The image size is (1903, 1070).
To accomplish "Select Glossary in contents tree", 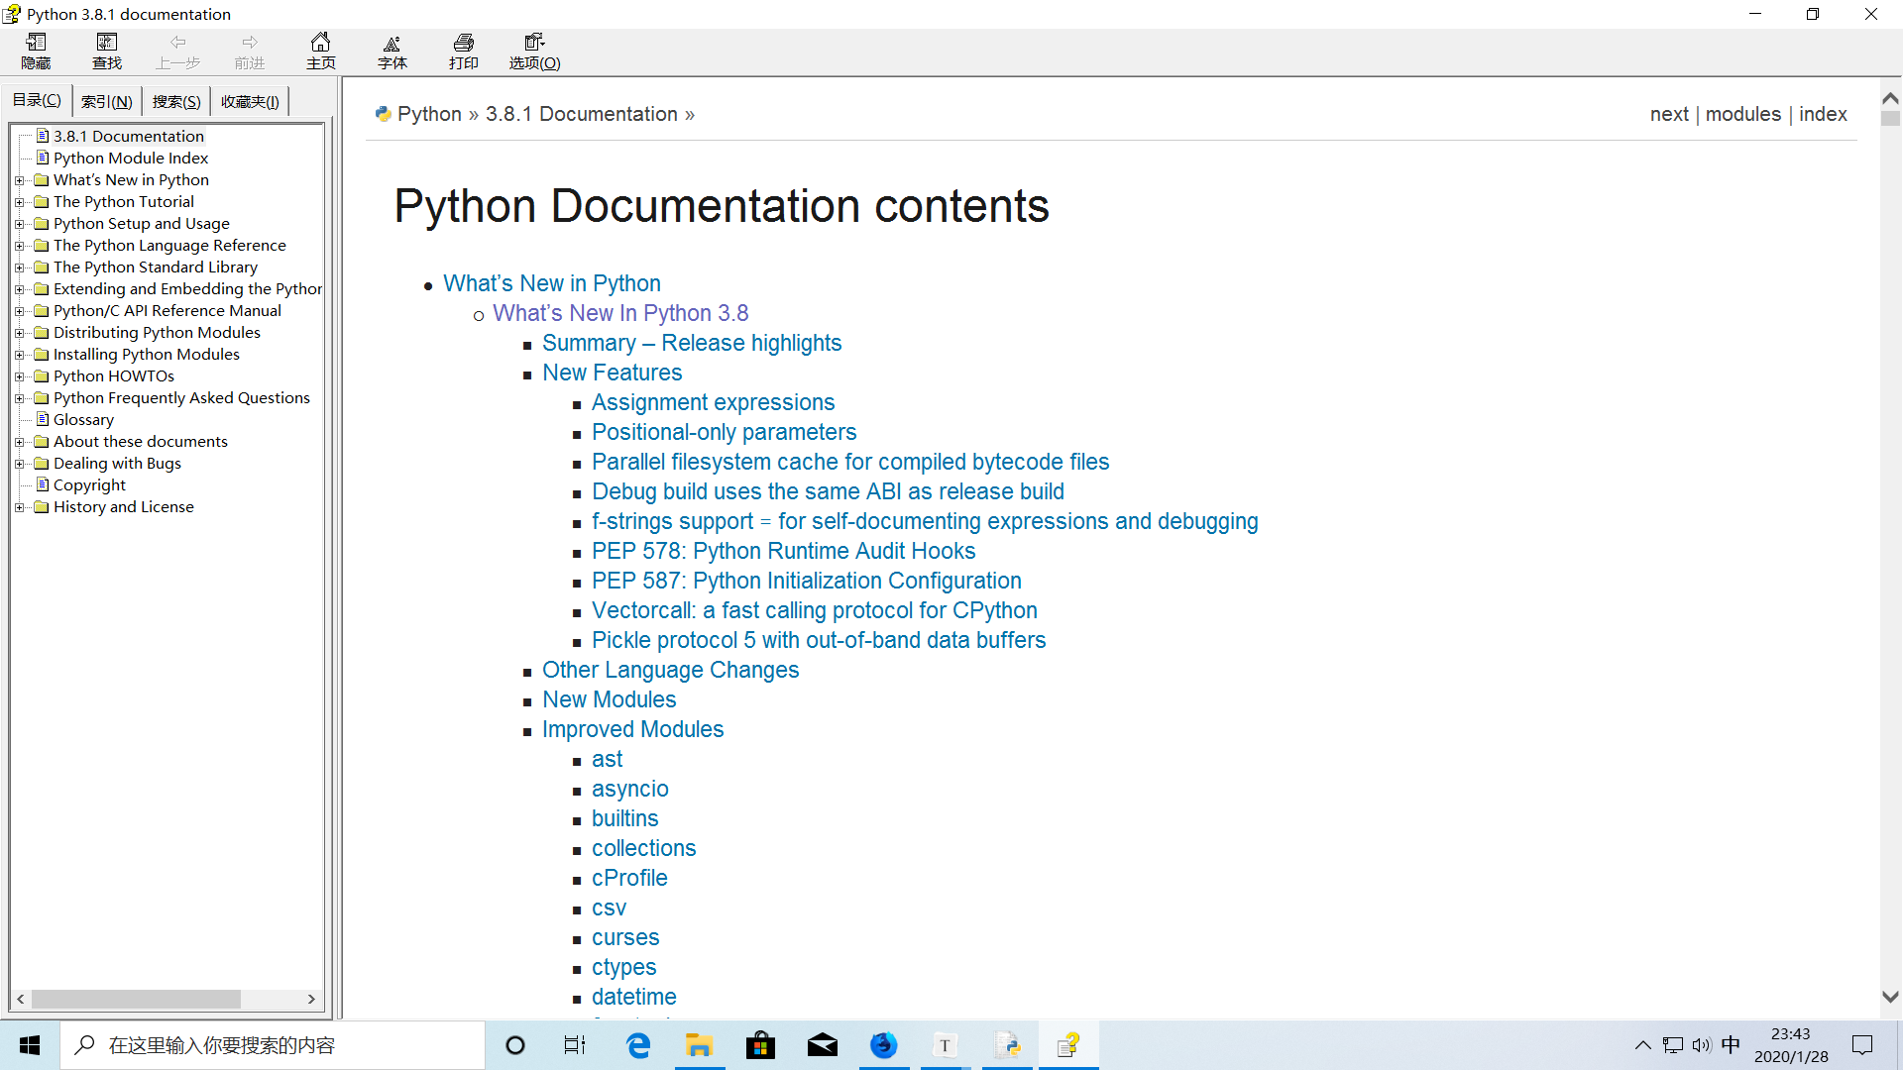I will pyautogui.click(x=83, y=420).
